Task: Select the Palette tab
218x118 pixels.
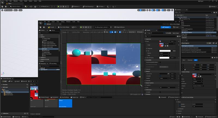Action: click(43, 30)
